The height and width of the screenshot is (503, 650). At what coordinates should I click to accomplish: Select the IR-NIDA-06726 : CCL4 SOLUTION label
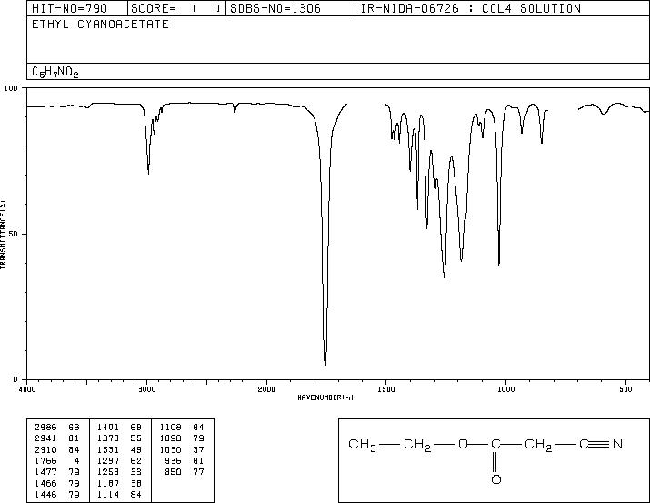click(x=471, y=8)
